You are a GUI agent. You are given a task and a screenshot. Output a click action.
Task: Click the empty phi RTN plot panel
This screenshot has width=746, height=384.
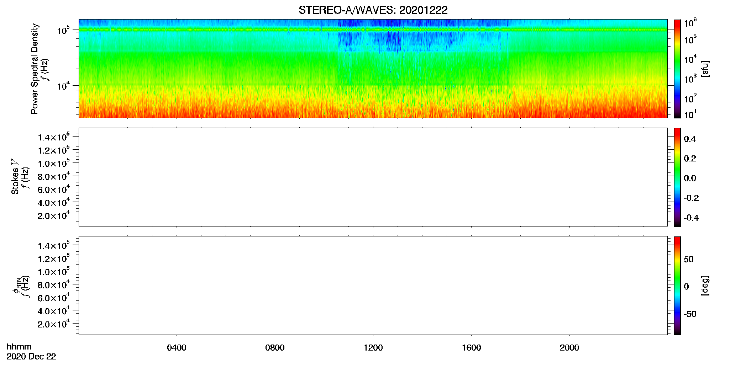point(373,286)
